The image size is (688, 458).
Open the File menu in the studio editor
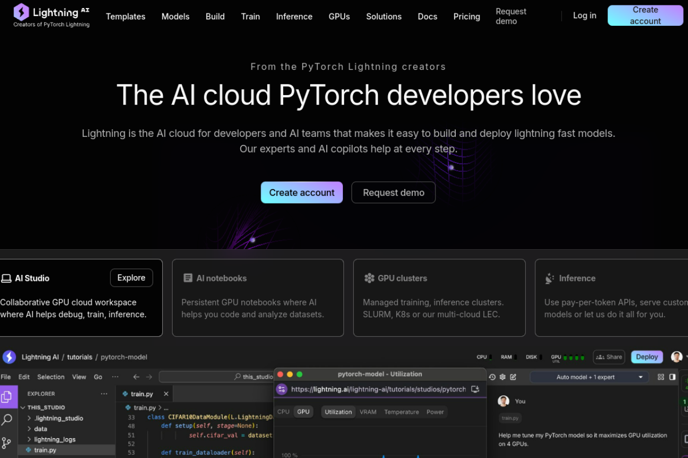point(6,377)
